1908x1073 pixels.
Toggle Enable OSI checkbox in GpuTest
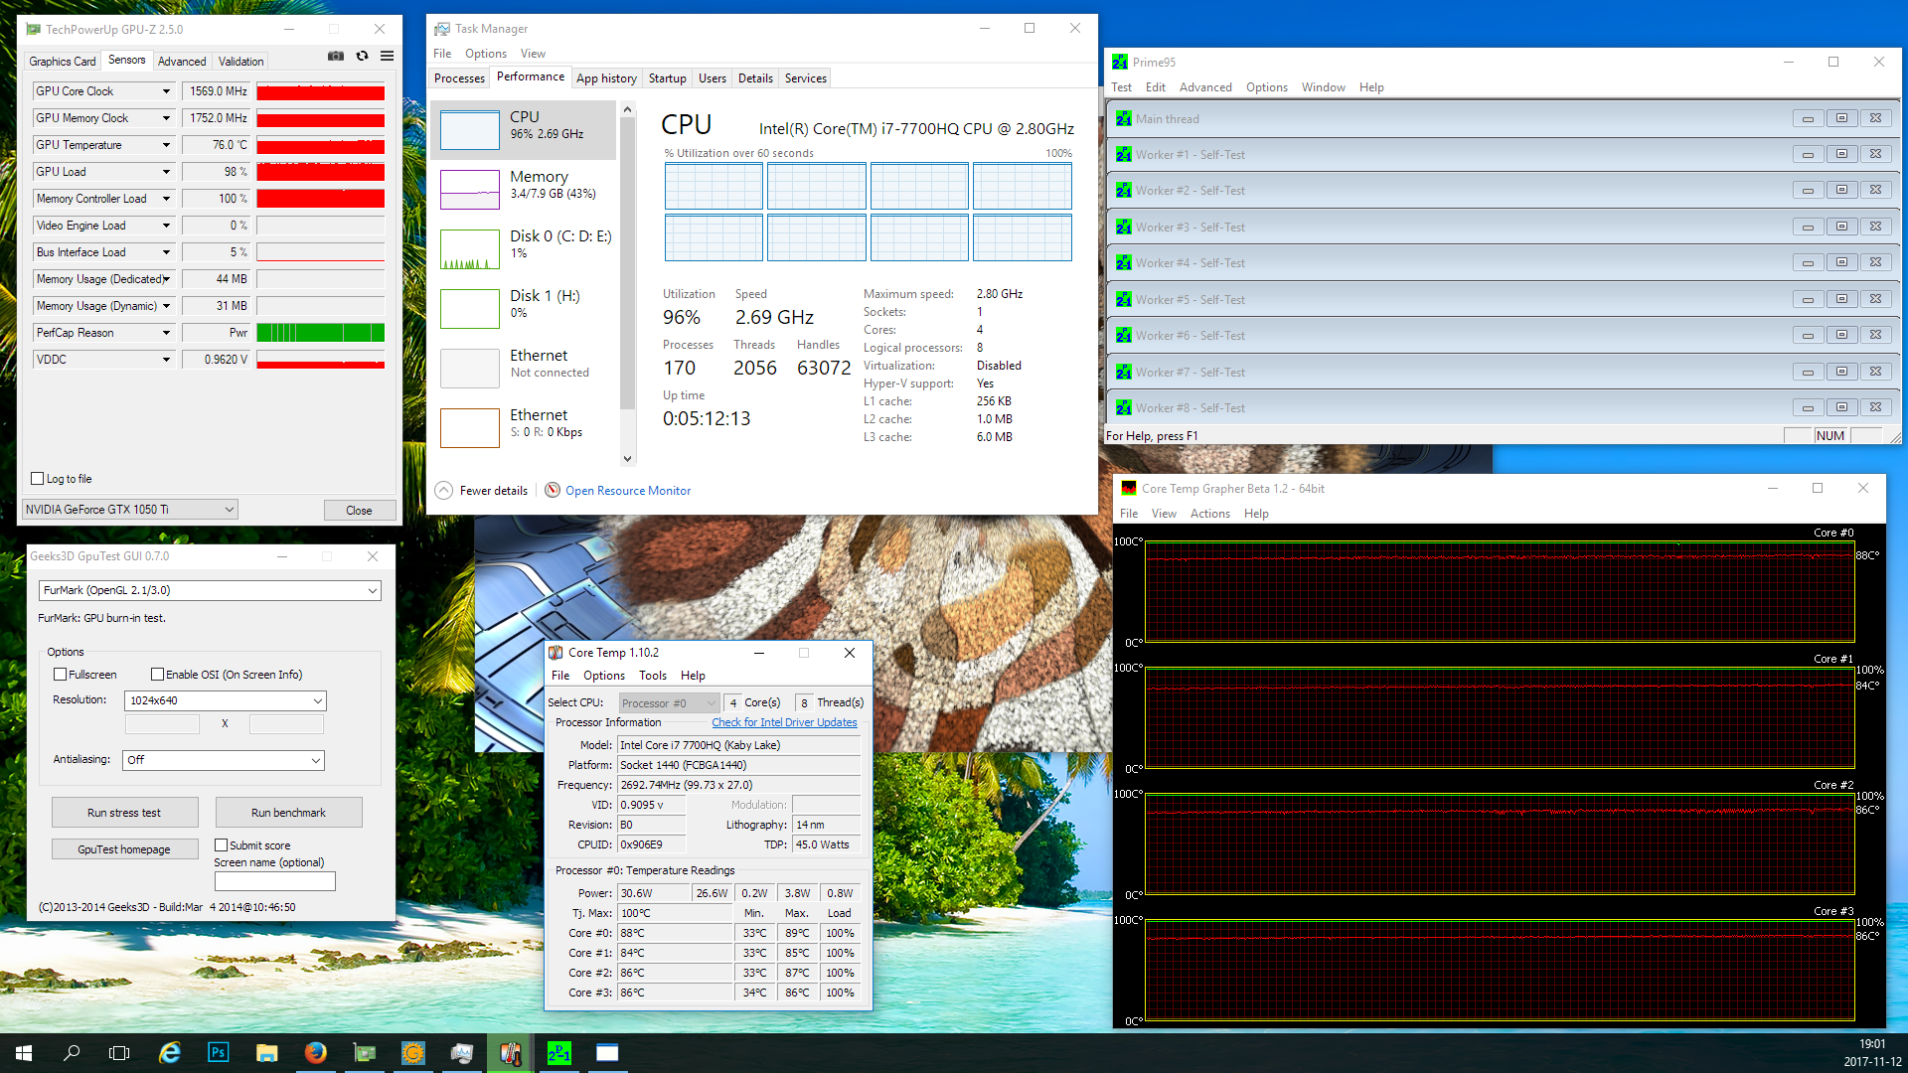(x=157, y=675)
